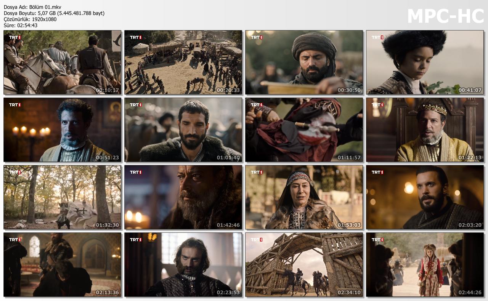Viewport: 488px width, 301px height.
Task: Open the thumbnail at timestamp 01:11:57
Action: point(304,130)
